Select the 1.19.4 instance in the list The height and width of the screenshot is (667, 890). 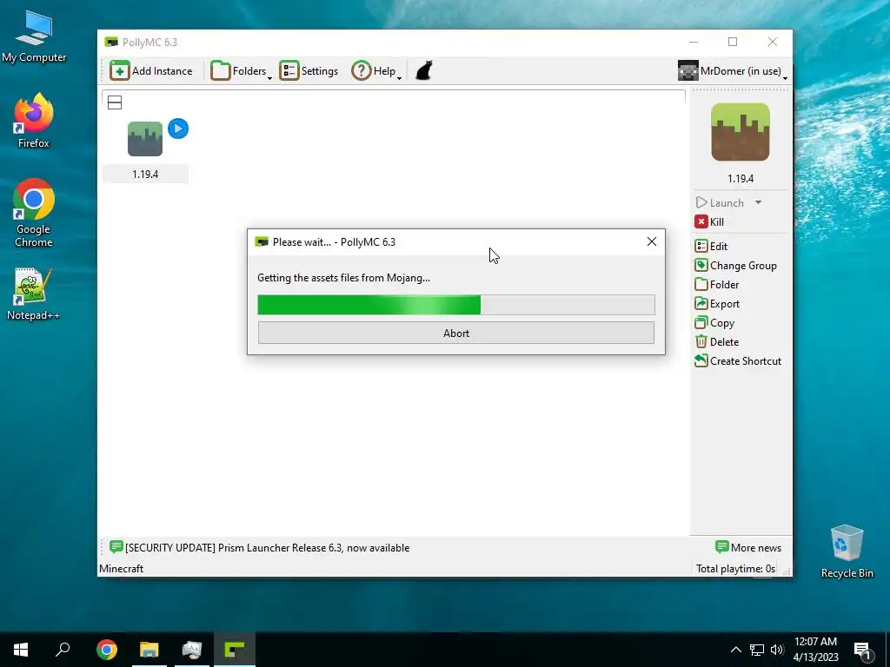(x=145, y=150)
